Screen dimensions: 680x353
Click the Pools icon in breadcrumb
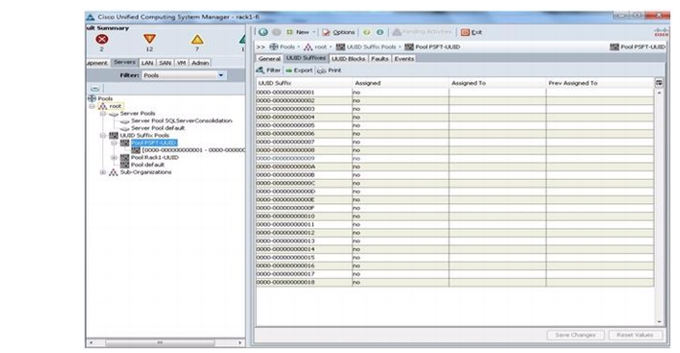click(x=273, y=47)
